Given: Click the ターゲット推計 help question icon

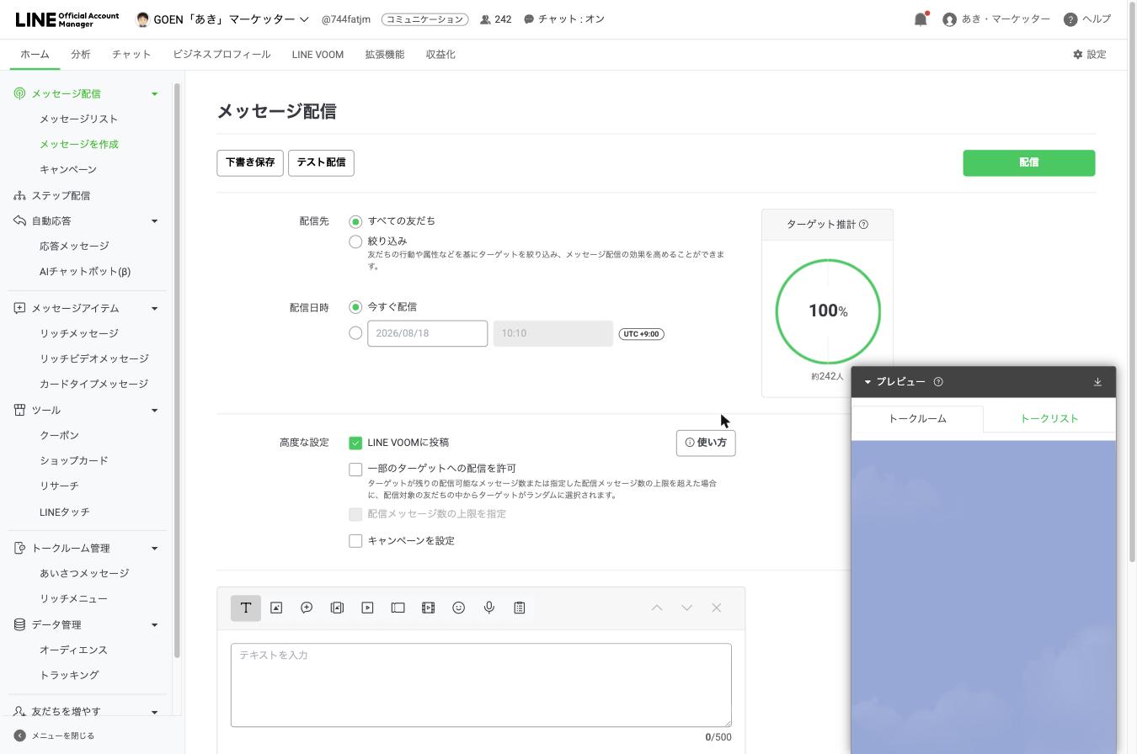Looking at the screenshot, I should pos(863,224).
